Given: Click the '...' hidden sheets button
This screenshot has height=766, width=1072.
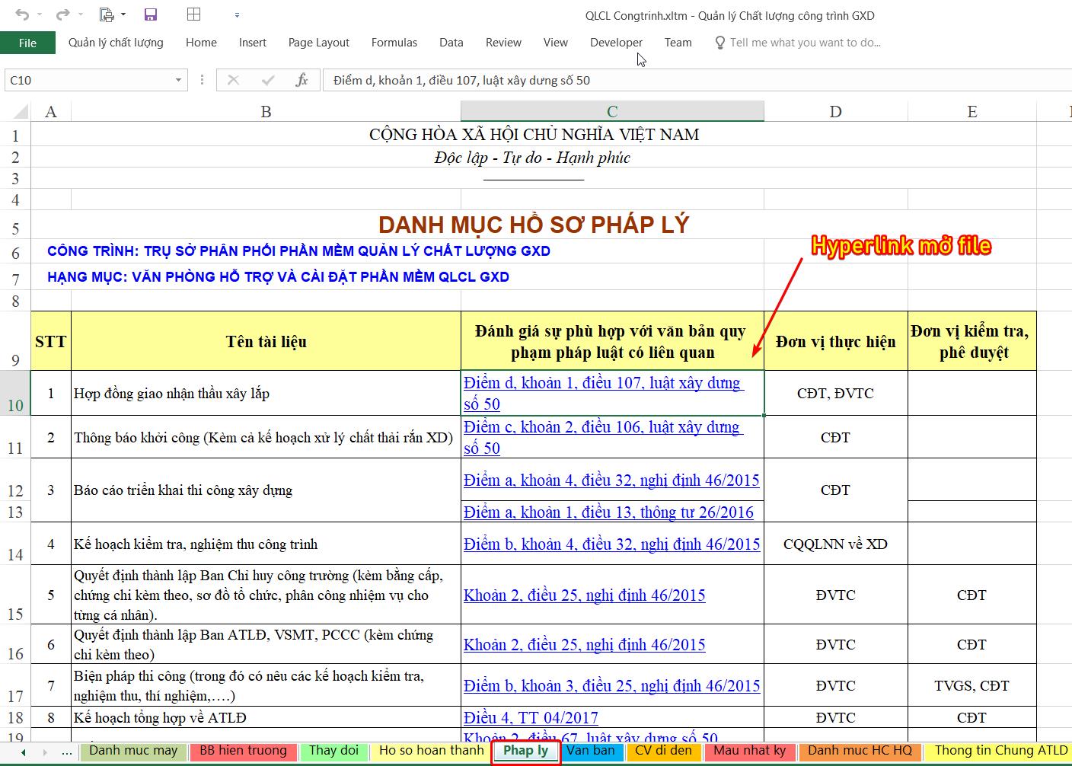Looking at the screenshot, I should 67,752.
